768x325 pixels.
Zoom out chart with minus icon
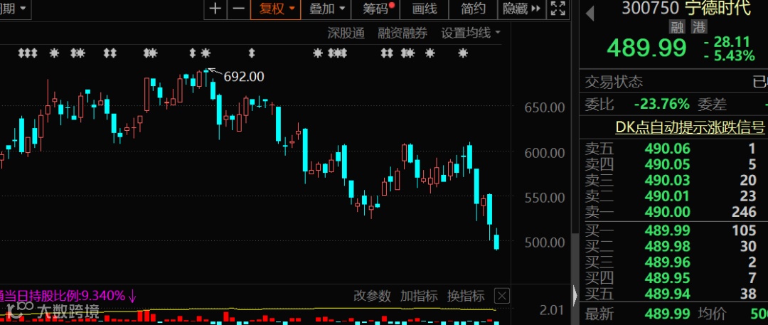pyautogui.click(x=238, y=9)
